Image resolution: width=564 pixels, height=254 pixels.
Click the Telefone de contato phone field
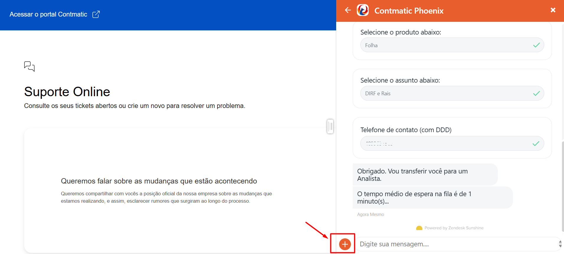tap(452, 143)
